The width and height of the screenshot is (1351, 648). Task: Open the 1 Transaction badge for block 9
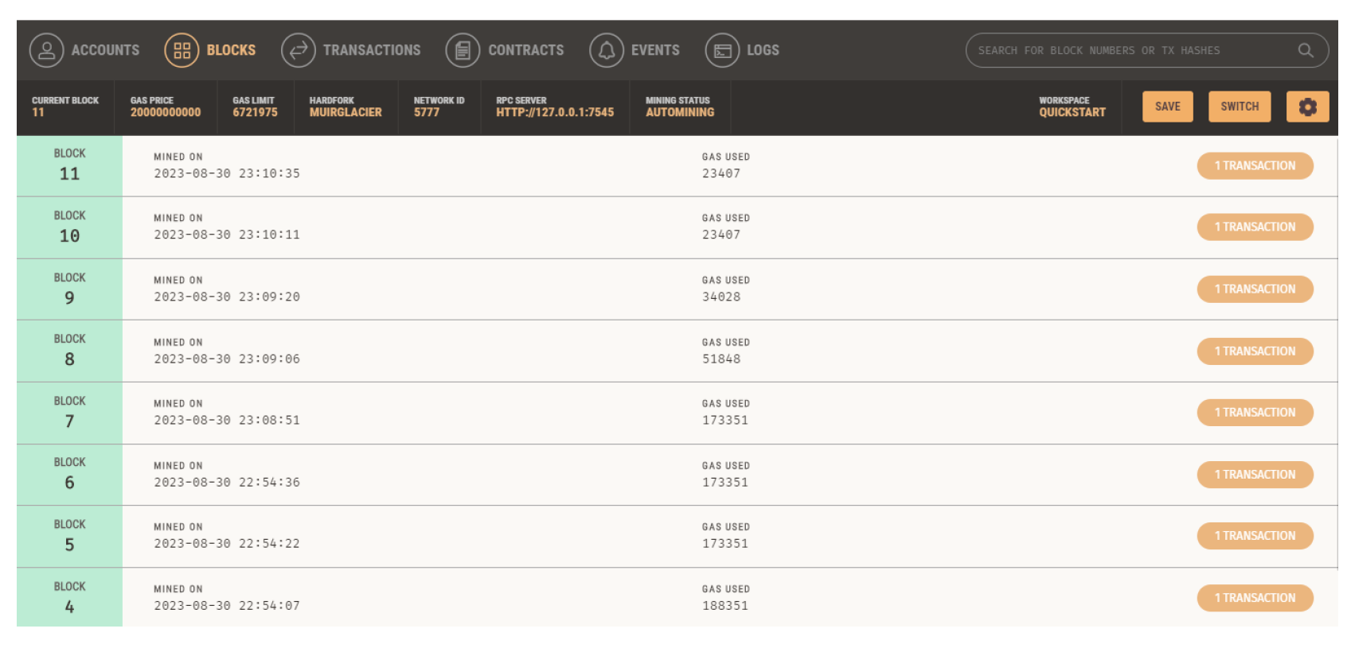tap(1255, 289)
